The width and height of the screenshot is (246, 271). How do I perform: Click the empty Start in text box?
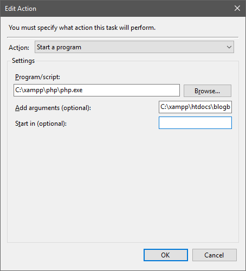pyautogui.click(x=195, y=123)
